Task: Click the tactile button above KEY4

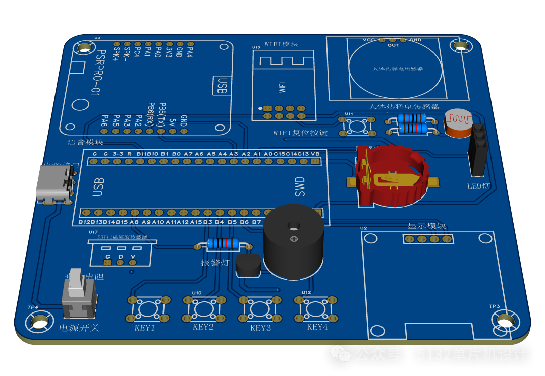Action: [315, 308]
